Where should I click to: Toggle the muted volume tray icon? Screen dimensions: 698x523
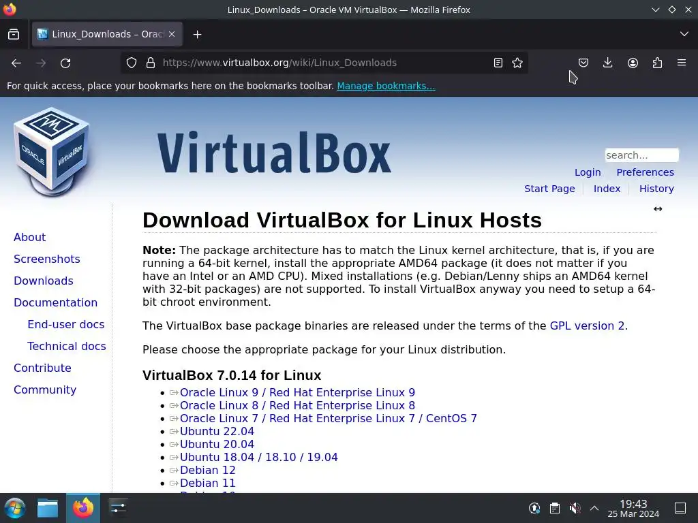[x=575, y=508]
